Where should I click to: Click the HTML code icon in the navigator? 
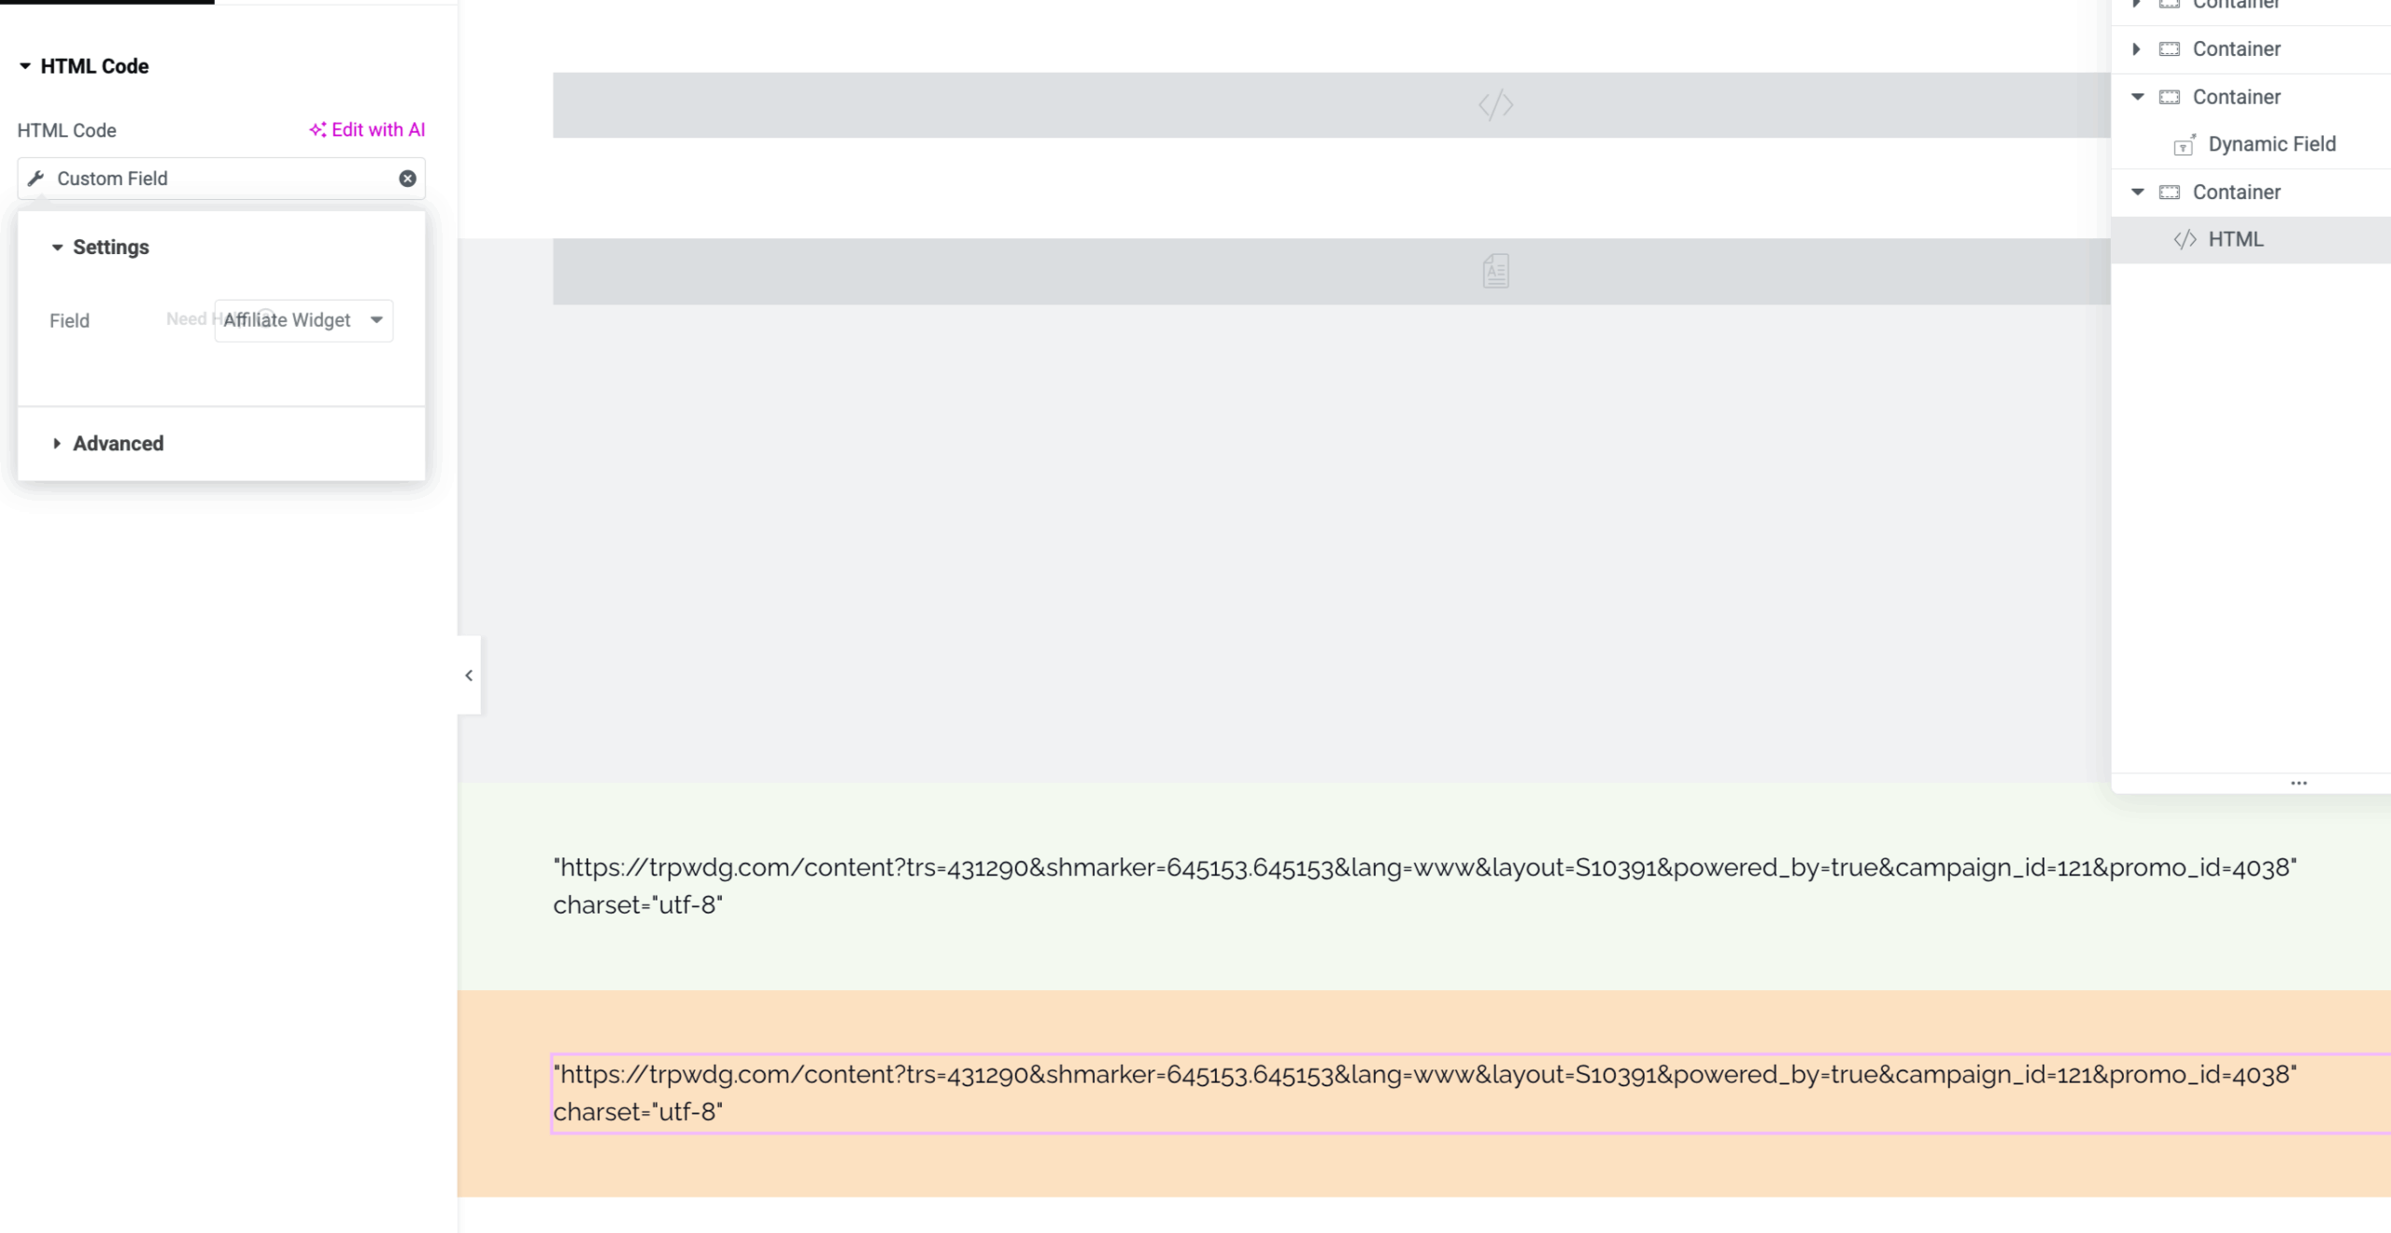point(2185,239)
